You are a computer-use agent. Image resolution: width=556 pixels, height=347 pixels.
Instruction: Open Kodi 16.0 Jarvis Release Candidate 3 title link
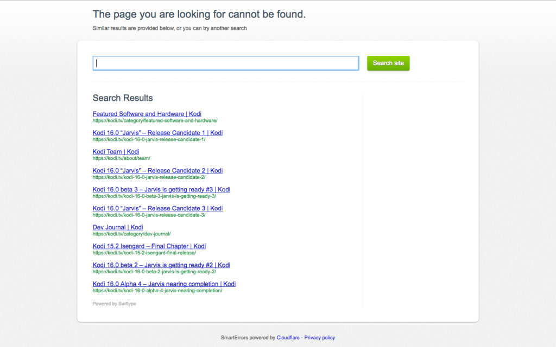pos(157,209)
